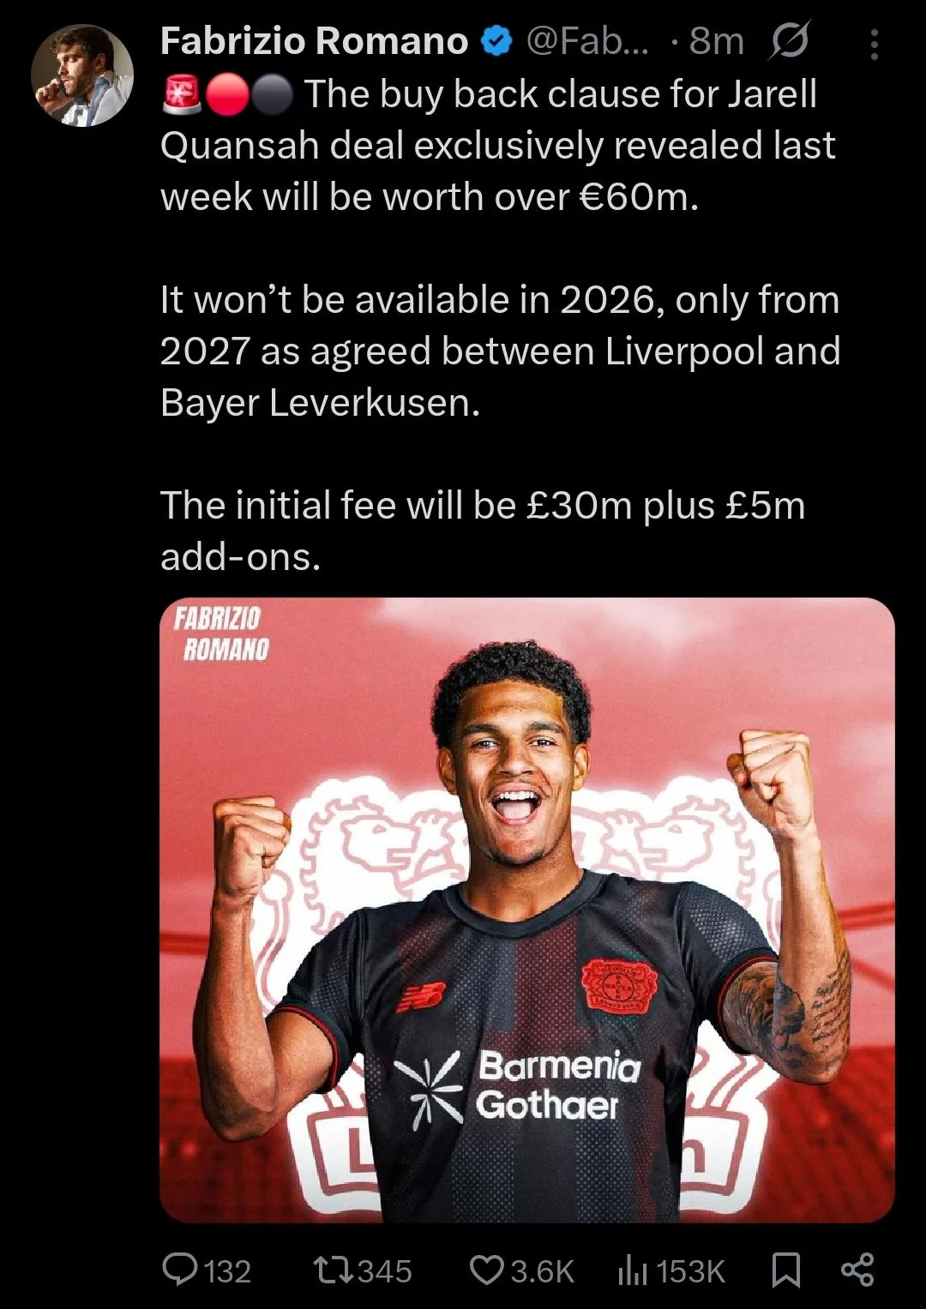The image size is (926, 1309).
Task: Open the @Fab... username handle
Action: pos(587,41)
